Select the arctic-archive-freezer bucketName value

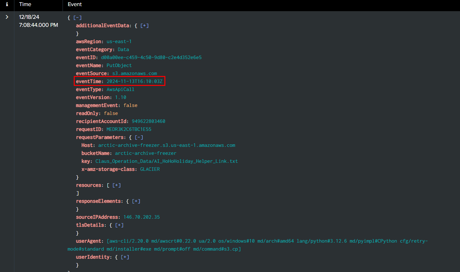tap(146, 153)
